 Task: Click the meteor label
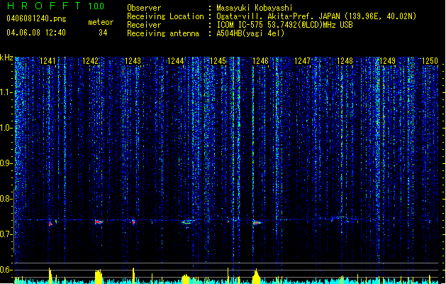pos(101,22)
